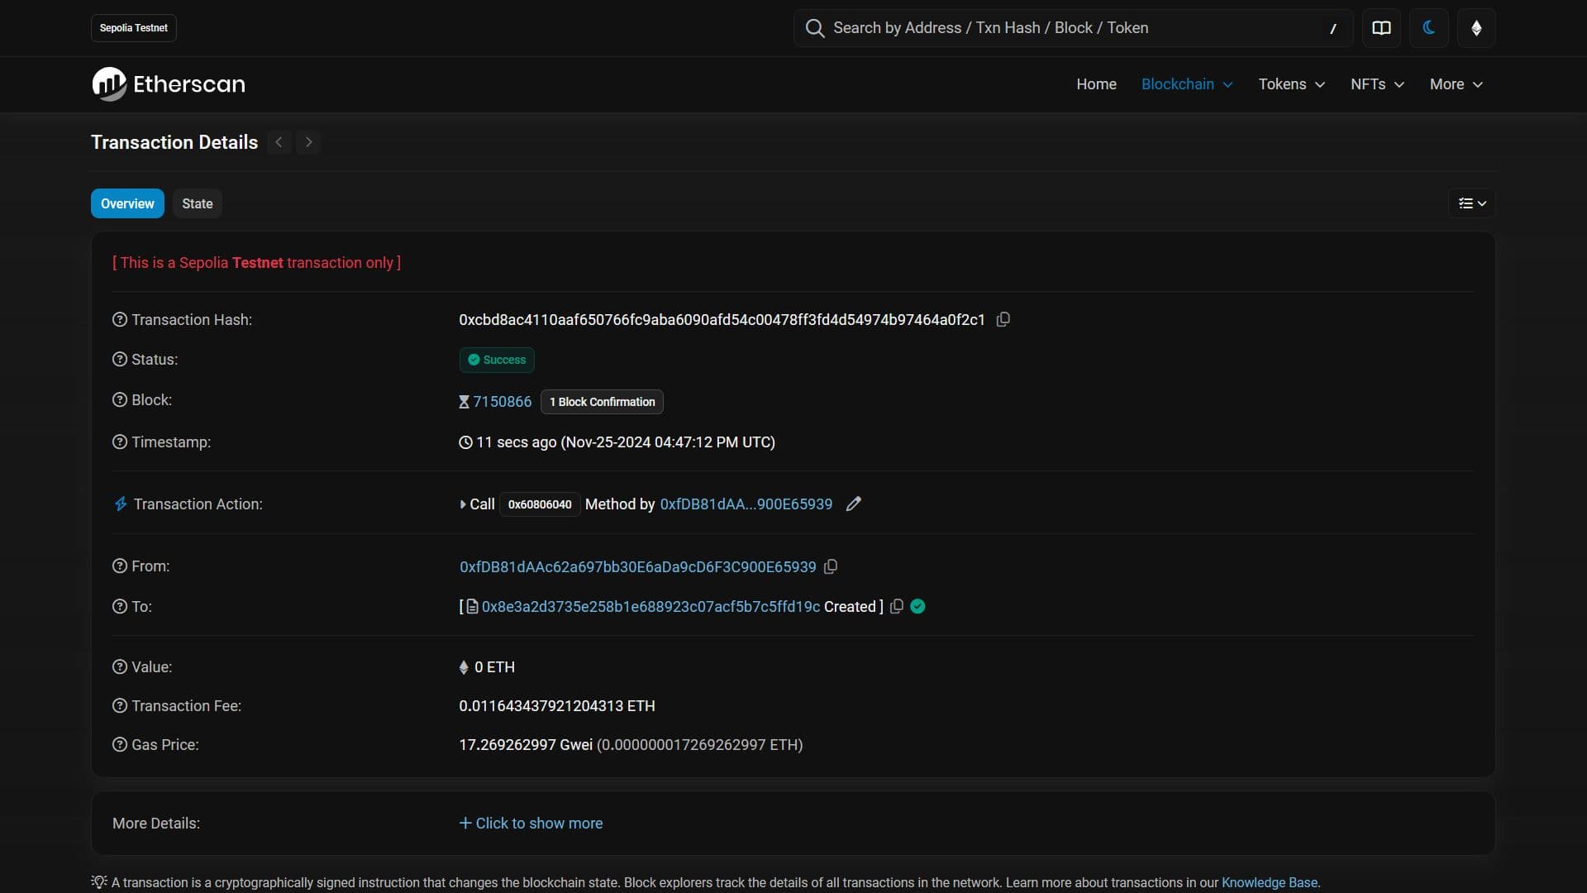Copy the From address
Screen dimensions: 1587x893
831,566
